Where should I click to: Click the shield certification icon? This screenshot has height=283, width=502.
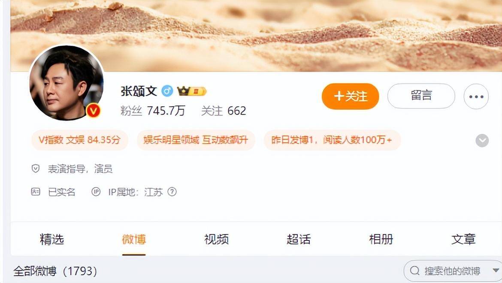click(x=36, y=169)
